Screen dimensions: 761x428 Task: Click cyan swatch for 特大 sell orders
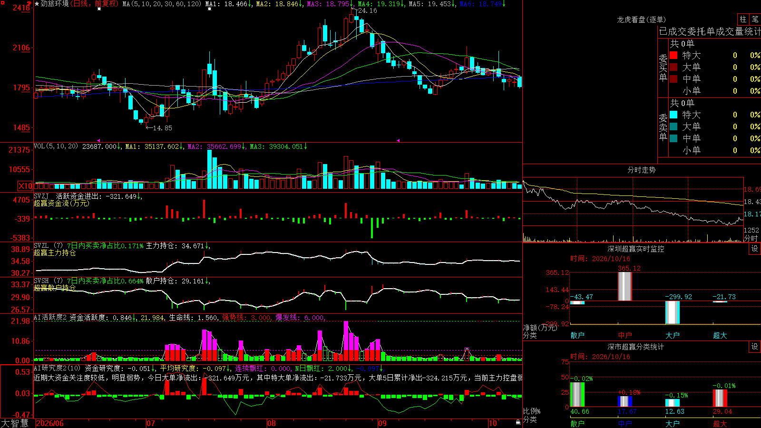tap(673, 115)
